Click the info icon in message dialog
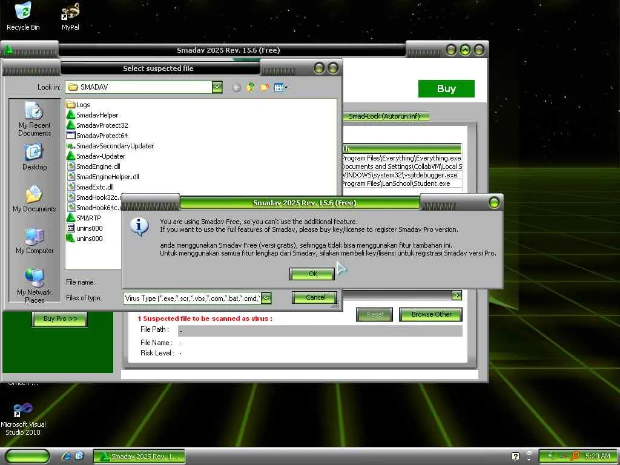 tap(139, 226)
